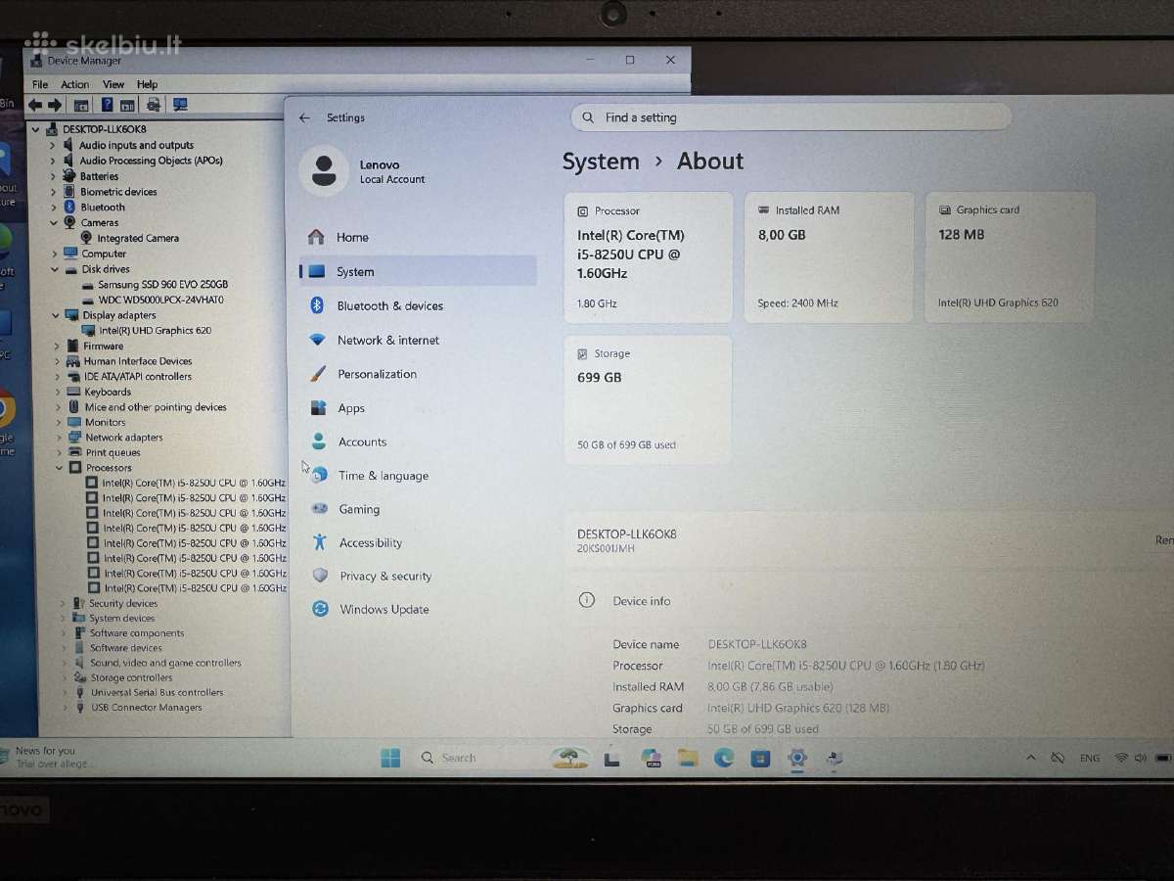Expand Universal Serial Bus controllers node

click(66, 692)
